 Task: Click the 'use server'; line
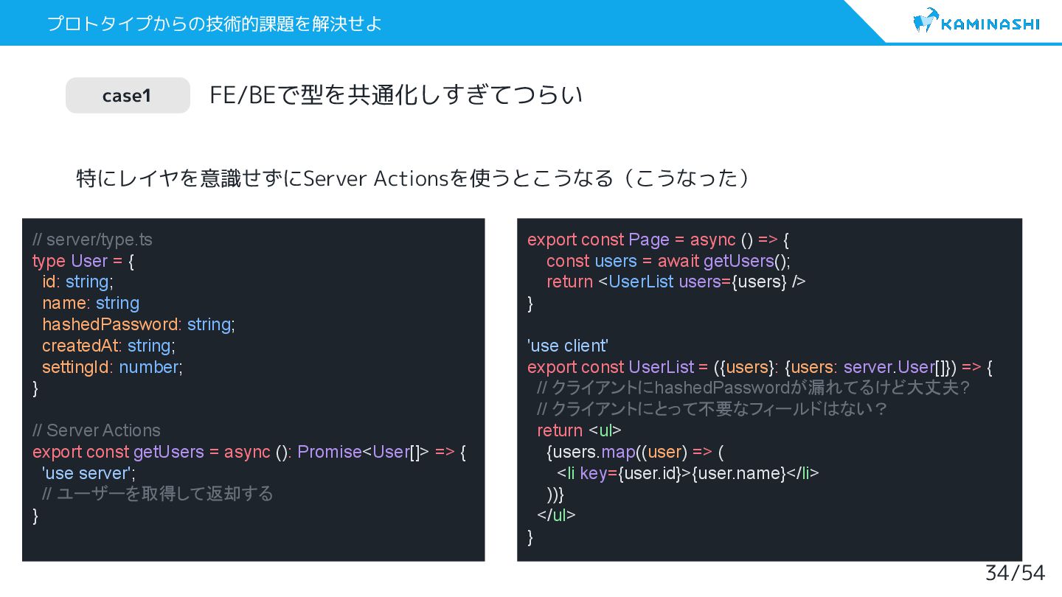tap(89, 473)
